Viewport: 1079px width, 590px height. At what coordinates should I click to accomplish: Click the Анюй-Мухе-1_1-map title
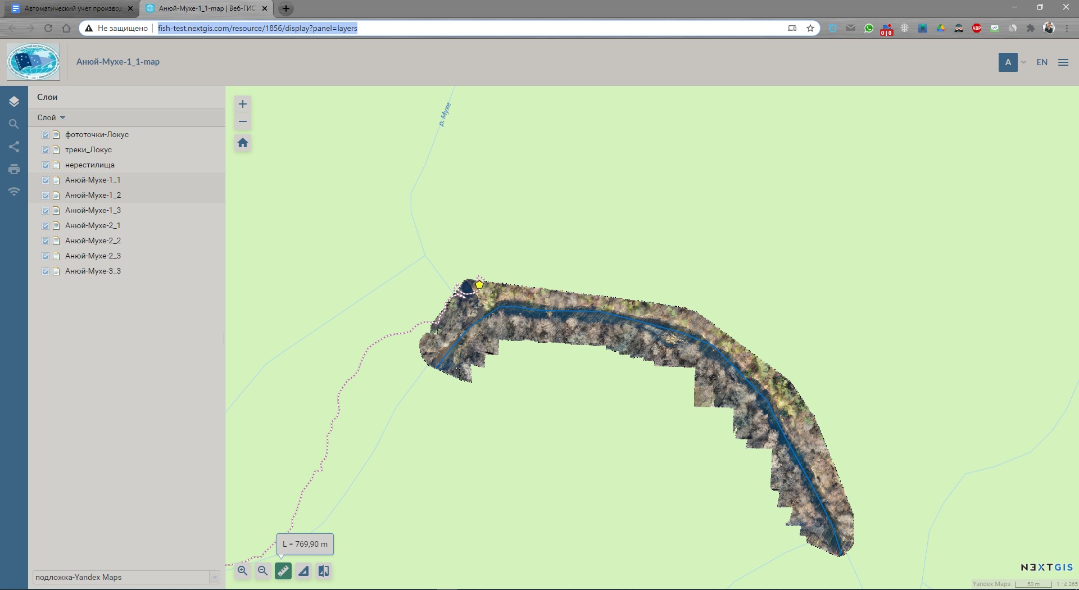click(x=118, y=62)
